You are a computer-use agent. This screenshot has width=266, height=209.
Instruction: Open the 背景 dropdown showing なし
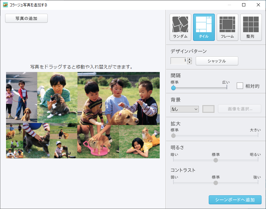[x=185, y=109]
